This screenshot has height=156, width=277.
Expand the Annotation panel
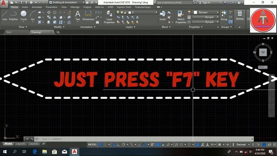tap(88, 27)
